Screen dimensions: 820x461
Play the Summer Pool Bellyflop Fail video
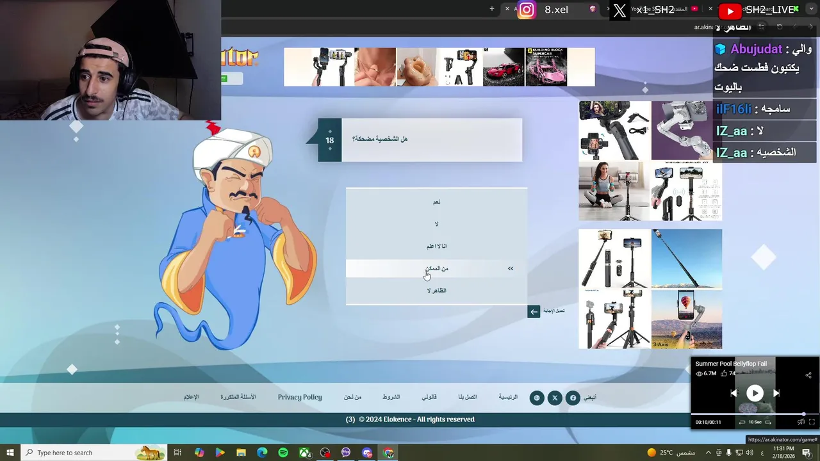coord(755,393)
